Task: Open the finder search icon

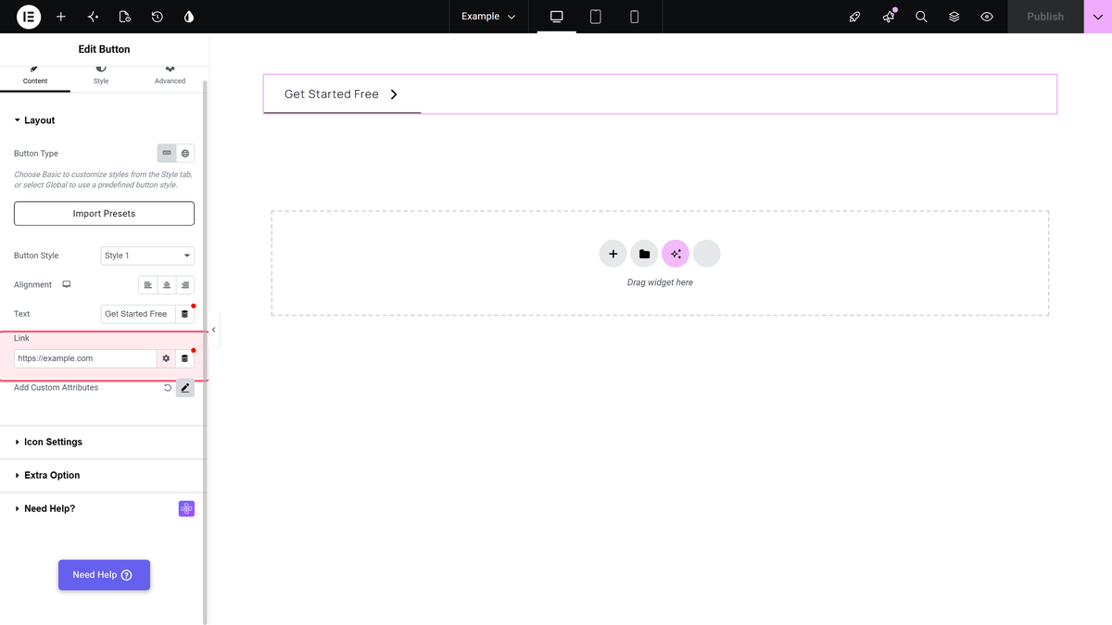Action: 921,17
